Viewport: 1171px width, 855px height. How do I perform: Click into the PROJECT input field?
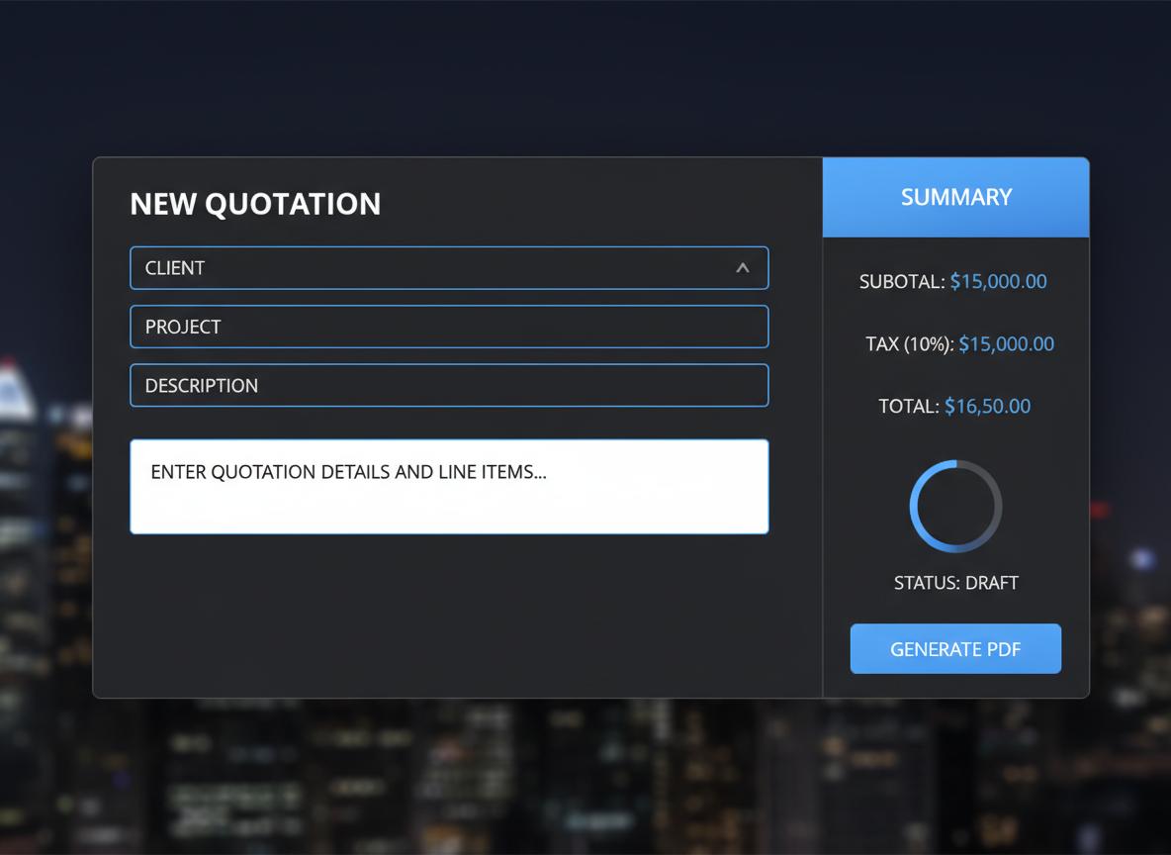[x=449, y=327]
